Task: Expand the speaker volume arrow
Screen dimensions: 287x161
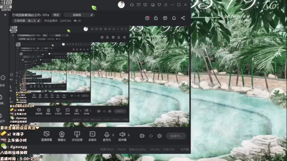Action: coord(129,135)
